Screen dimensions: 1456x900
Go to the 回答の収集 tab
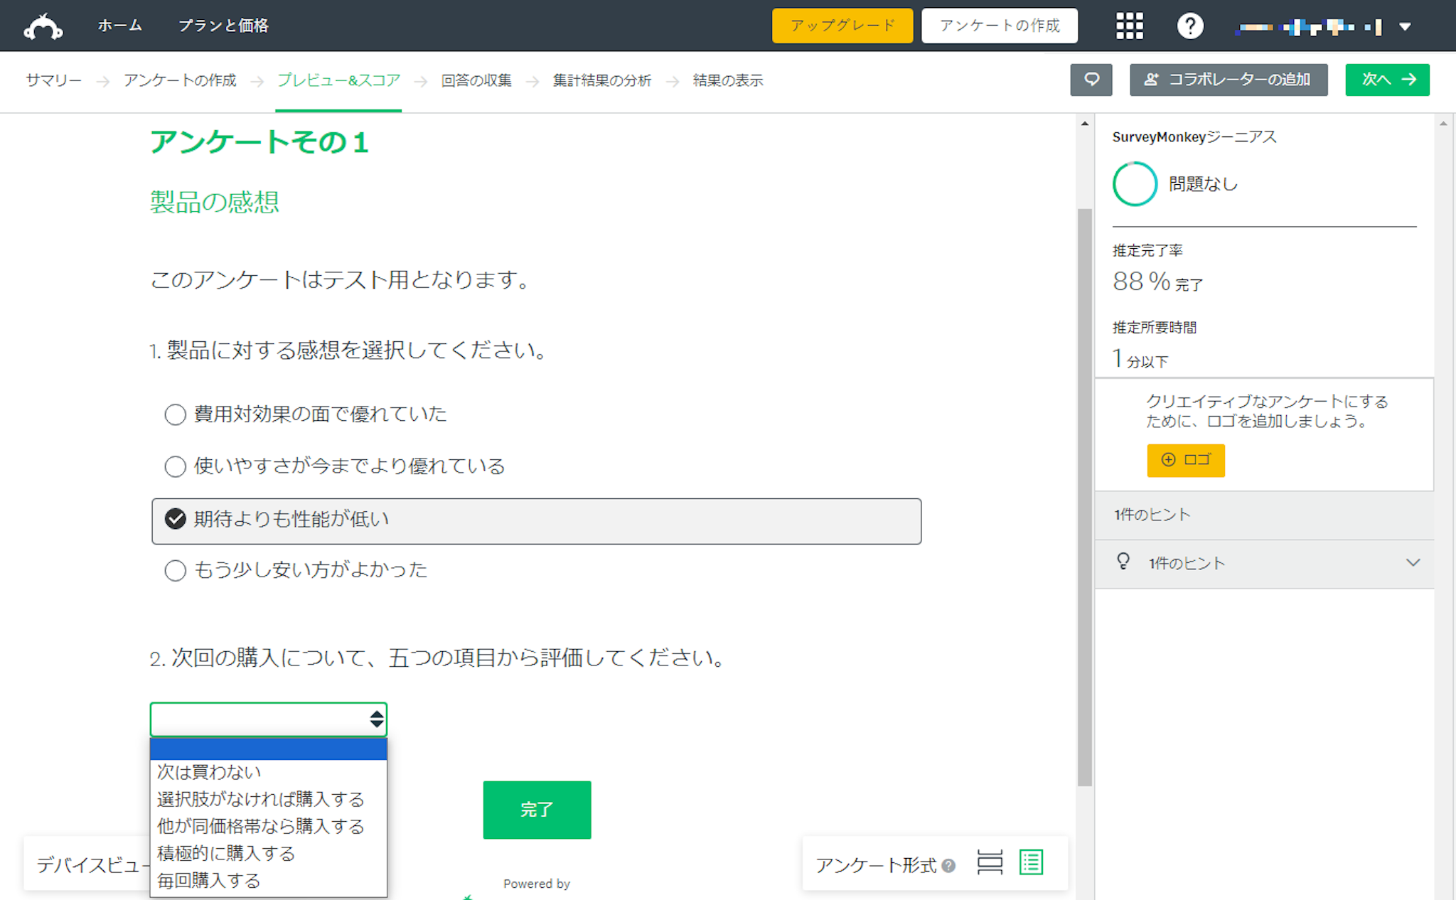tap(476, 80)
